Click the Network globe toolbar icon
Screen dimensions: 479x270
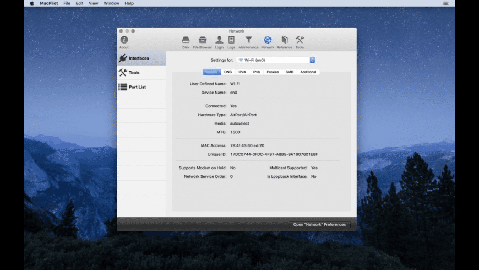pyautogui.click(x=268, y=42)
